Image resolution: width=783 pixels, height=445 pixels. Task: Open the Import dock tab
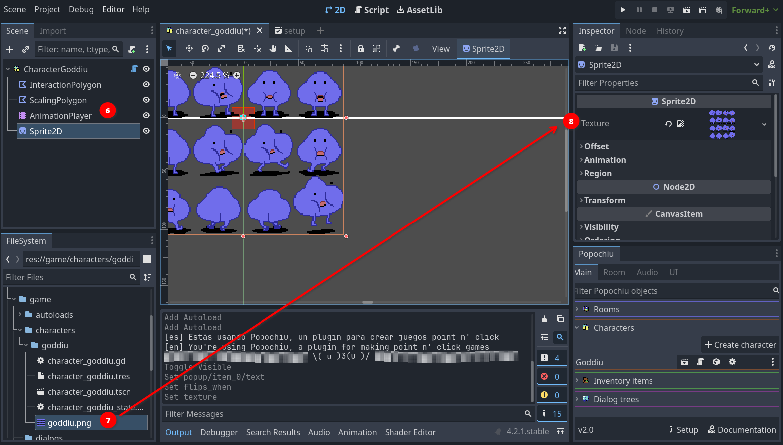point(53,31)
